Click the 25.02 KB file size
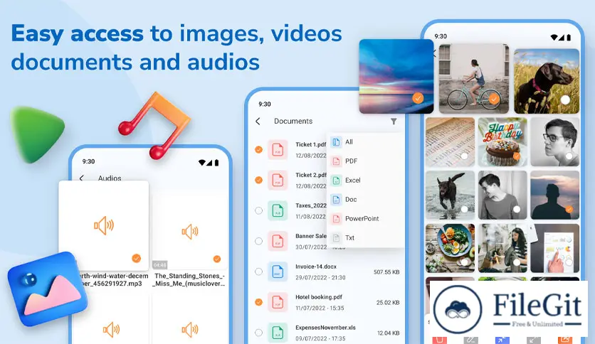The image size is (595, 344). pyautogui.click(x=388, y=303)
